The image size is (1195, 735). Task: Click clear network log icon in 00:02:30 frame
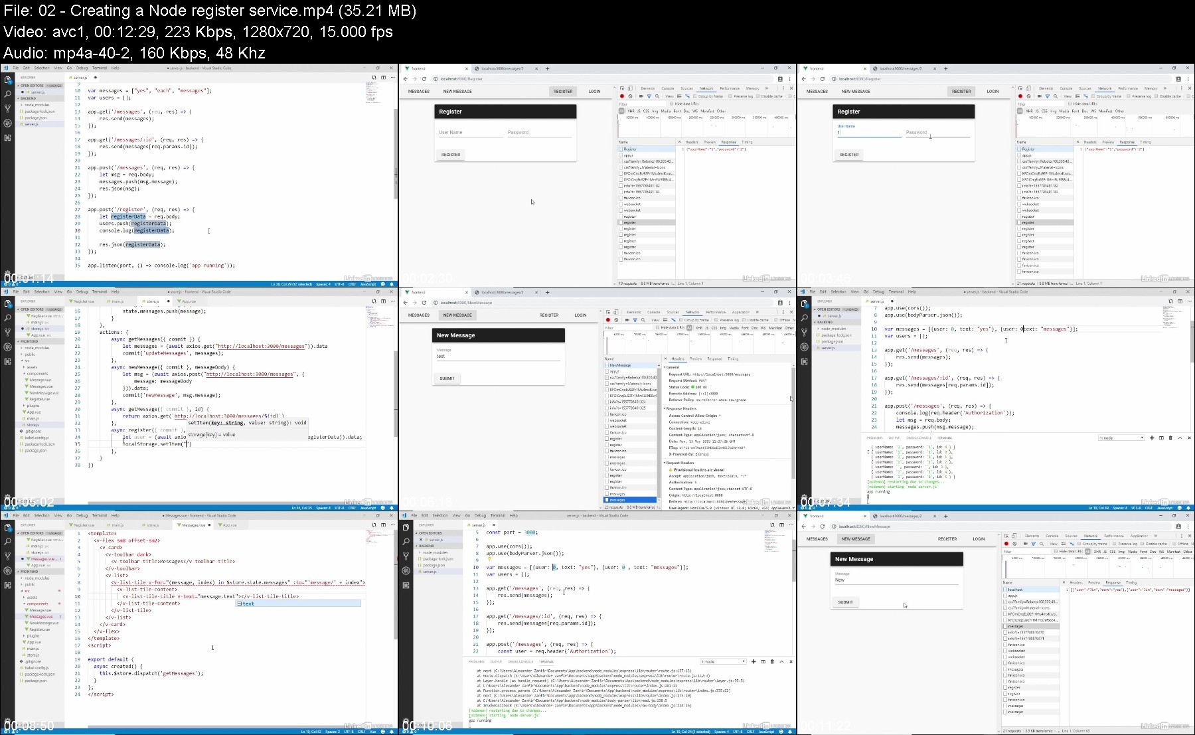pos(630,96)
